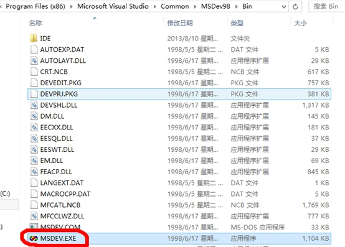The image size is (345, 247).
Task: Select the MACROCPP.DAT file icon
Action: pos(34,194)
